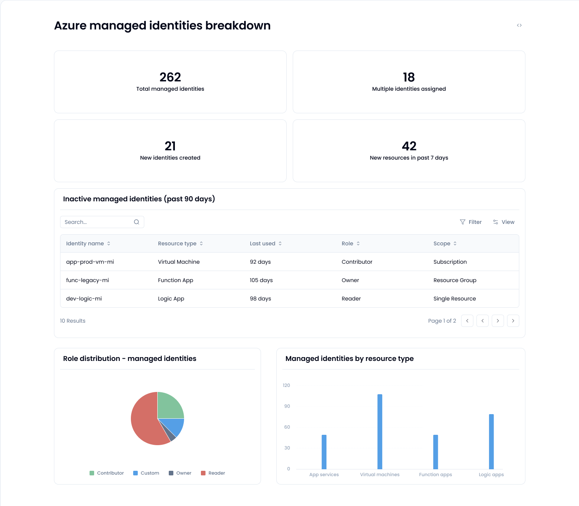The width and height of the screenshot is (579, 506).
Task: Click the Contributor slice of the pie chart
Action: pyautogui.click(x=168, y=407)
